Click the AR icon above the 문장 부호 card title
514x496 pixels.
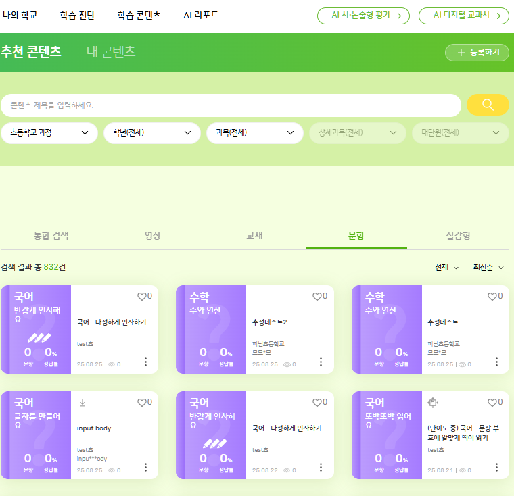click(x=434, y=403)
